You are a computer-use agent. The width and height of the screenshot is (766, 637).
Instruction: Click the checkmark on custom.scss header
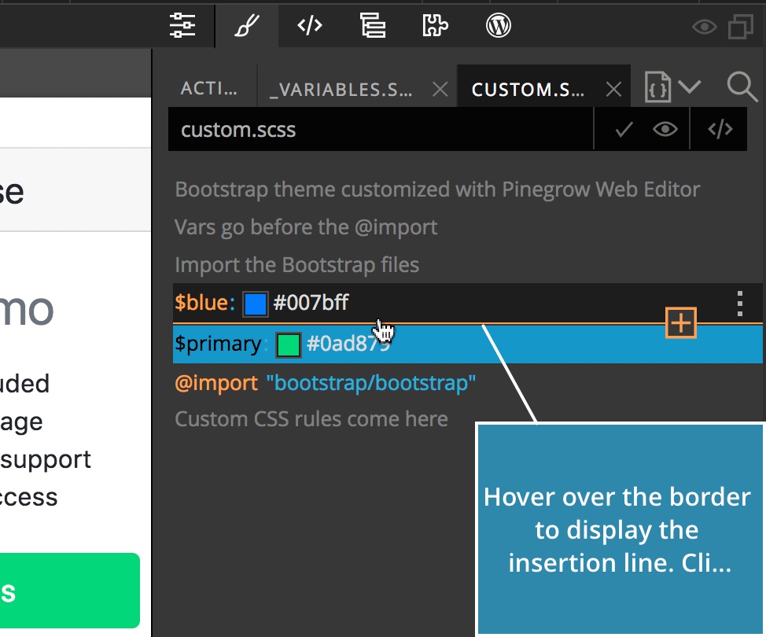click(x=624, y=130)
